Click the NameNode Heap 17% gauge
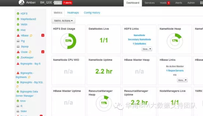The width and height of the screenshot is (203, 116). coord(175,41)
